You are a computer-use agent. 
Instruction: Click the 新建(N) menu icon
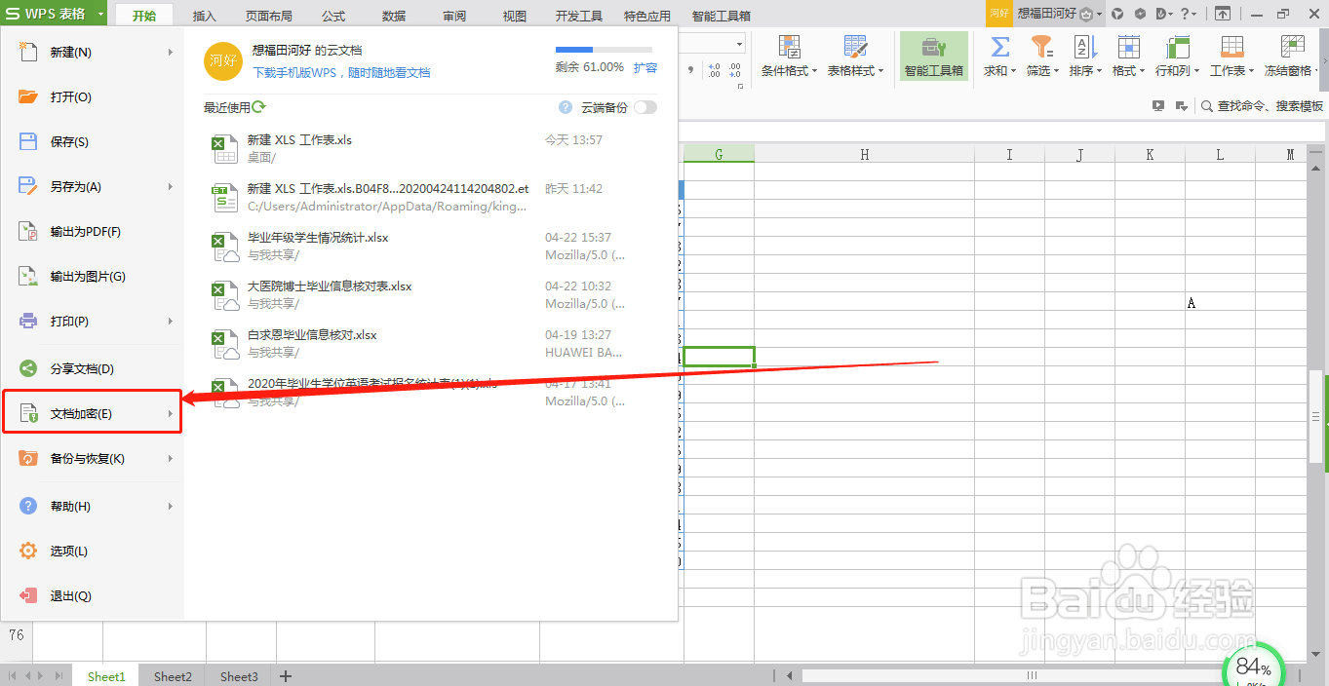point(28,52)
